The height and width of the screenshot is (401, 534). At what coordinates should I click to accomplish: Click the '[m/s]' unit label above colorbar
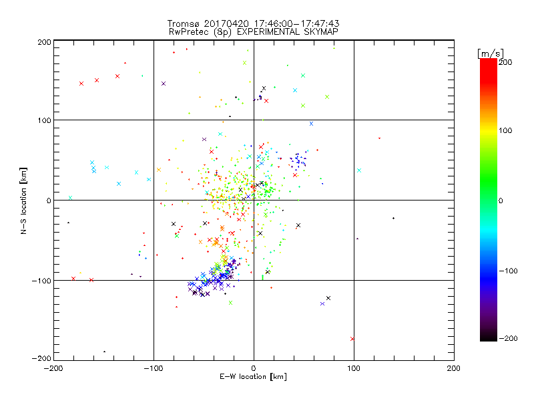click(x=491, y=53)
